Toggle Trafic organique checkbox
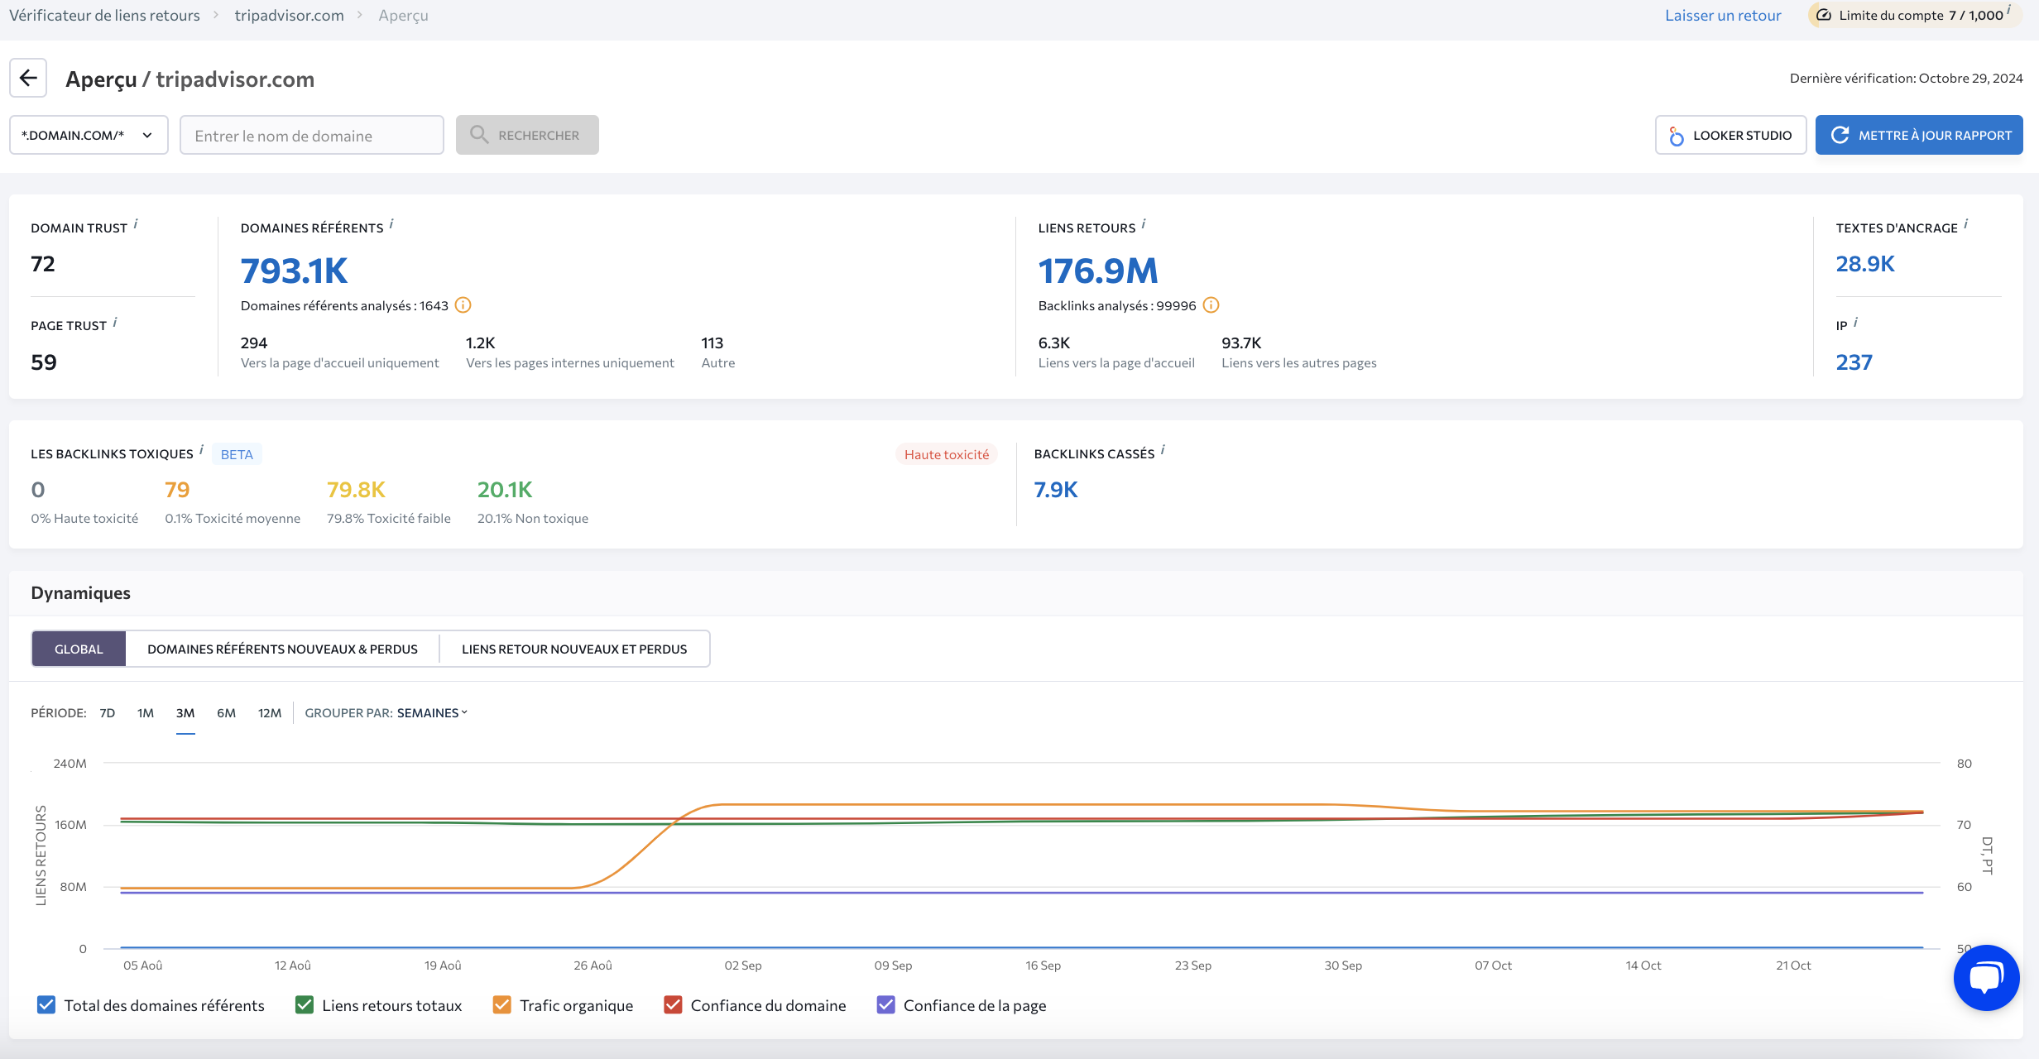Viewport: 2039px width, 1059px height. (x=502, y=1005)
